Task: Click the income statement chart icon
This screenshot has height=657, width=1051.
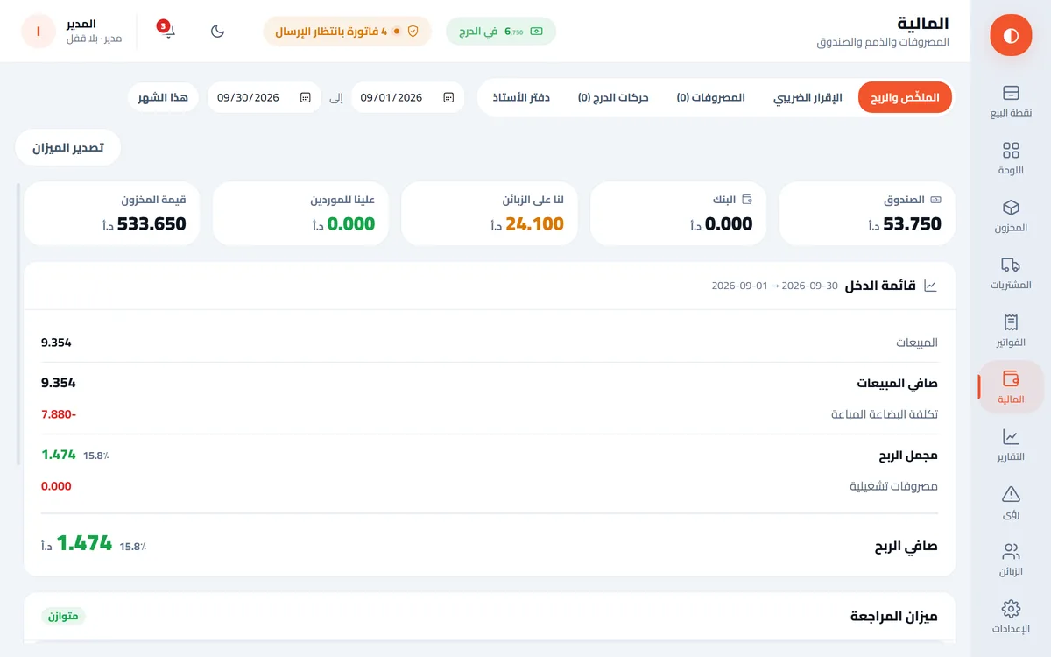Action: click(930, 286)
